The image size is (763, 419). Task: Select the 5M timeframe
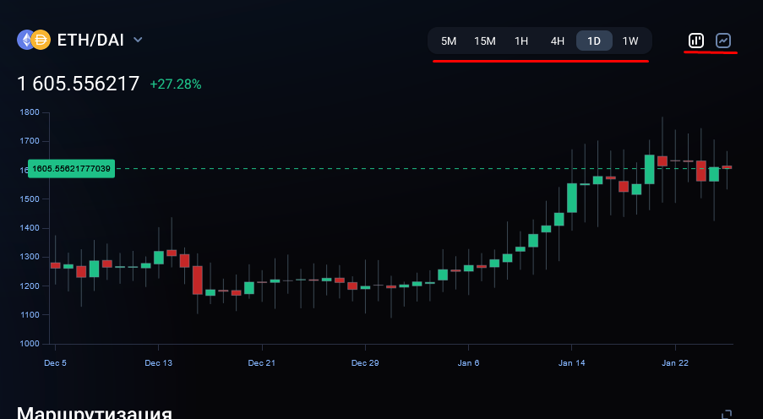449,41
